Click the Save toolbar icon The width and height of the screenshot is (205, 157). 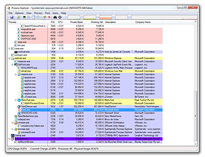click(12, 17)
